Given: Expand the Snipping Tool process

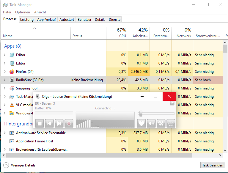Looking at the screenshot, I should pos(5,88).
